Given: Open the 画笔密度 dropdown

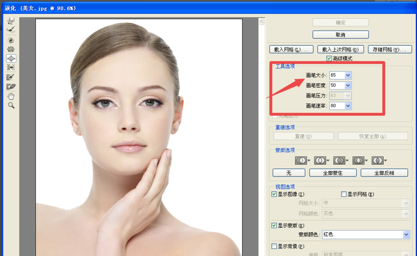Looking at the screenshot, I should coord(347,85).
